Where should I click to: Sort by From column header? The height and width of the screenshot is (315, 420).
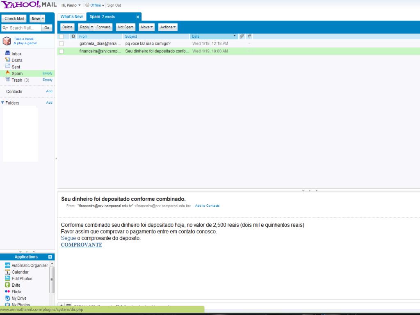point(100,36)
